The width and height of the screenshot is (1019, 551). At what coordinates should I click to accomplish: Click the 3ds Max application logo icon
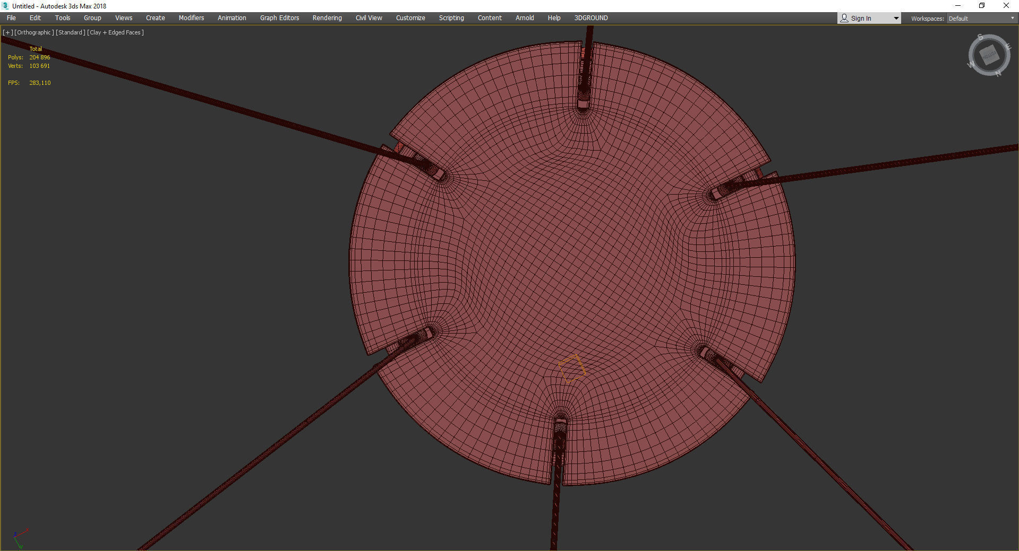[x=6, y=6]
